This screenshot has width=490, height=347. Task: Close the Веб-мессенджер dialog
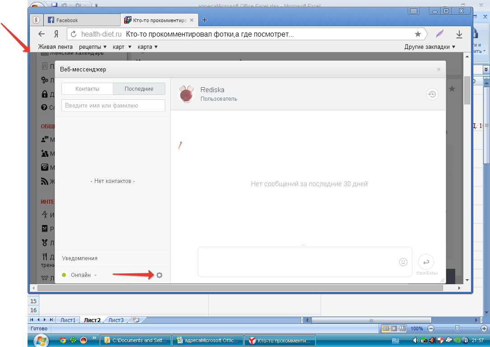[439, 70]
